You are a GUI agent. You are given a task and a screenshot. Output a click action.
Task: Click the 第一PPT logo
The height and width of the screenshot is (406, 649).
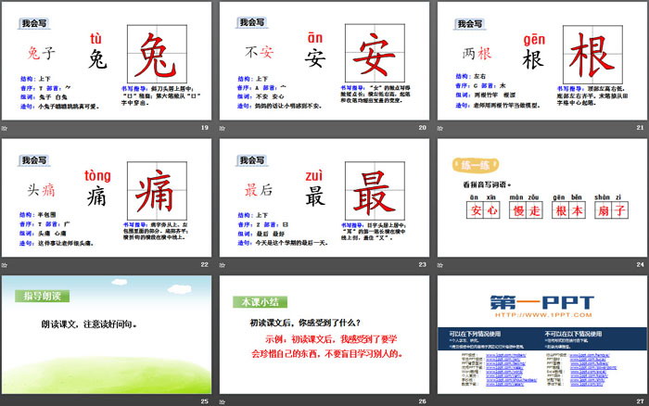541,302
